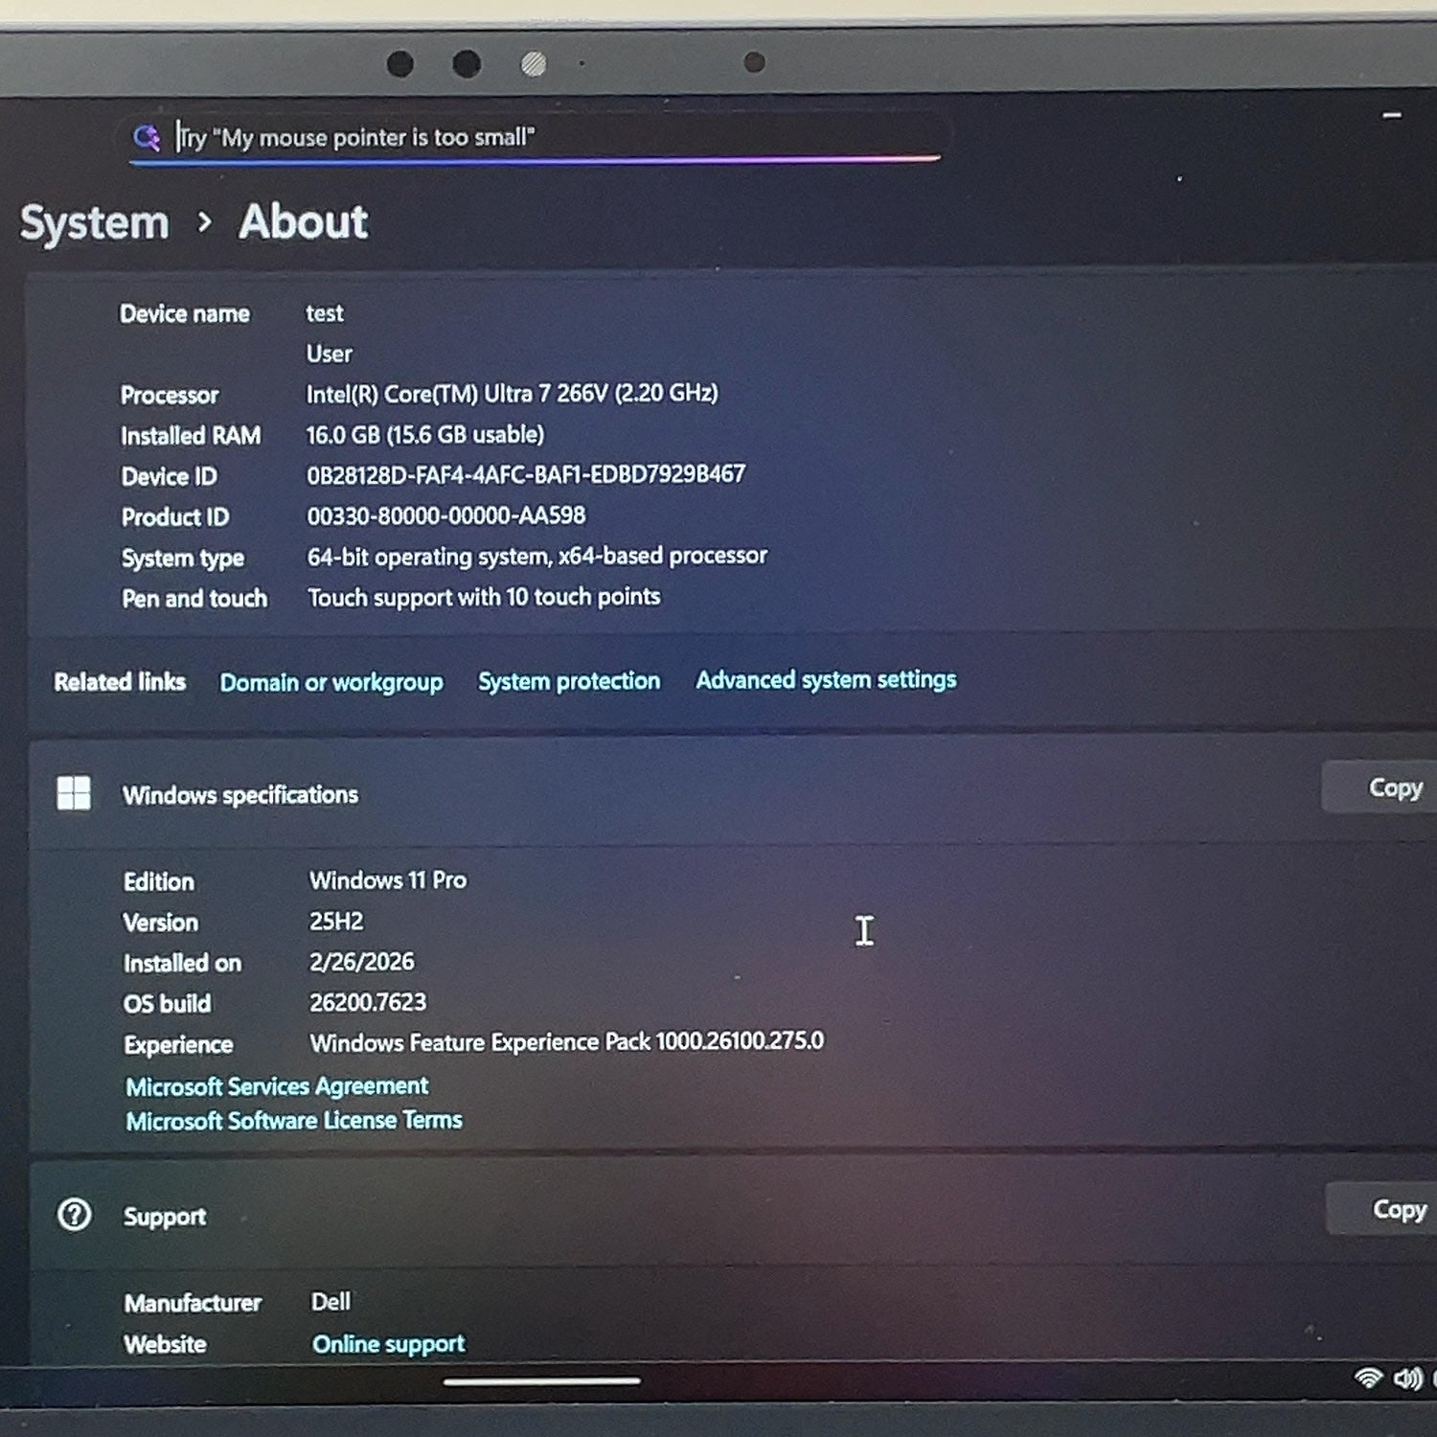Click the search icon in the Settings search box

coord(147,137)
